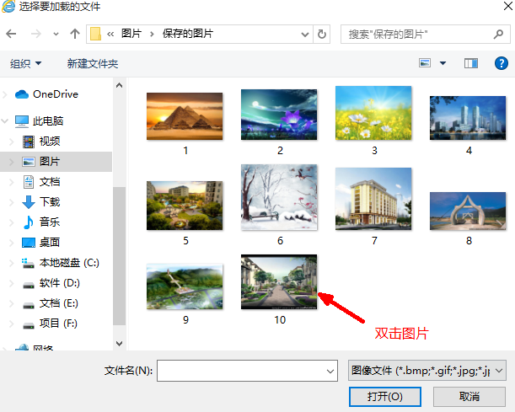
Task: Click the Refresh button beside address bar
Action: tap(321, 35)
